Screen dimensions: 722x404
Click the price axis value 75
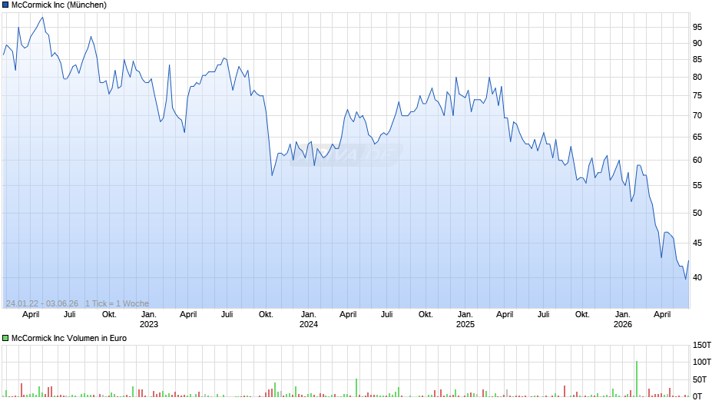pos(697,96)
